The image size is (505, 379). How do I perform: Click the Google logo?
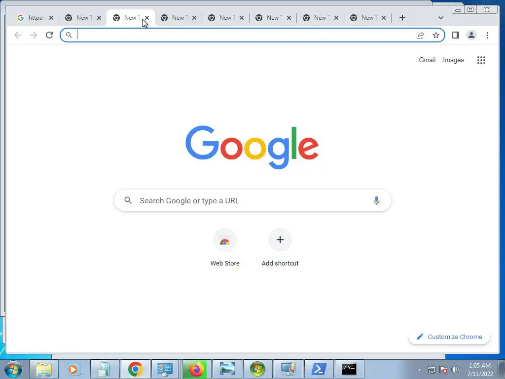[252, 147]
